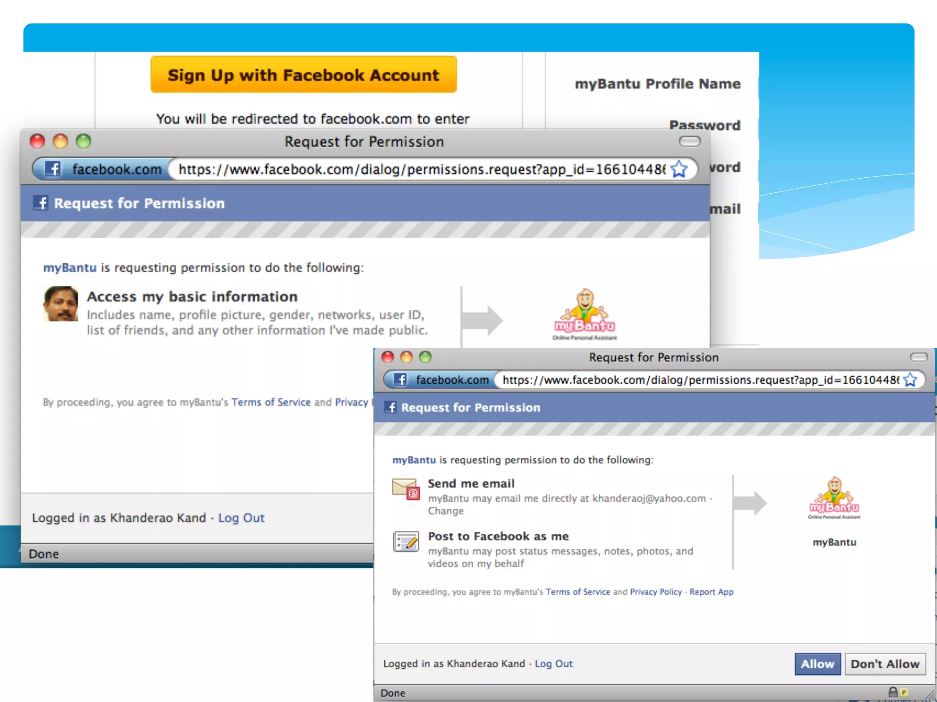Click URL field in back permission window
Viewport: 937px width, 702px height.
(x=421, y=169)
